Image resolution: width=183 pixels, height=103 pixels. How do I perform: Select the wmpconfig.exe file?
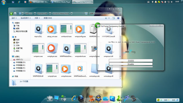tap(80, 31)
